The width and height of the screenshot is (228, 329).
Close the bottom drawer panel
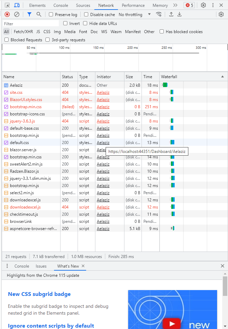(223, 266)
